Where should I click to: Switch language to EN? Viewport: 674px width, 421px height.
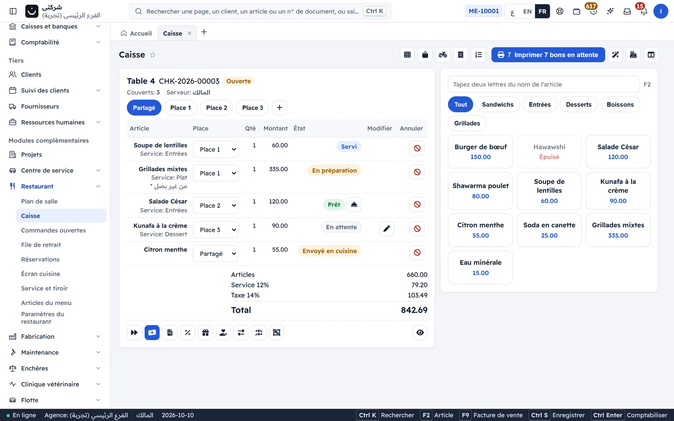coord(527,11)
